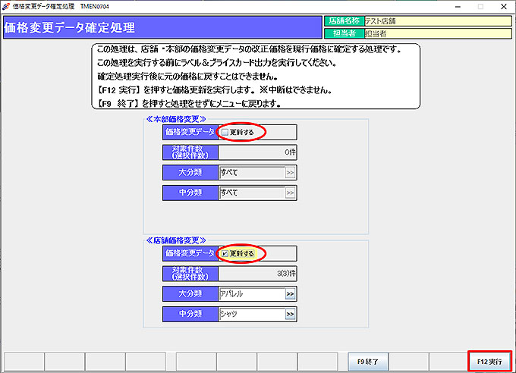Click the 《本部価格変更》 section heading

click(x=176, y=119)
